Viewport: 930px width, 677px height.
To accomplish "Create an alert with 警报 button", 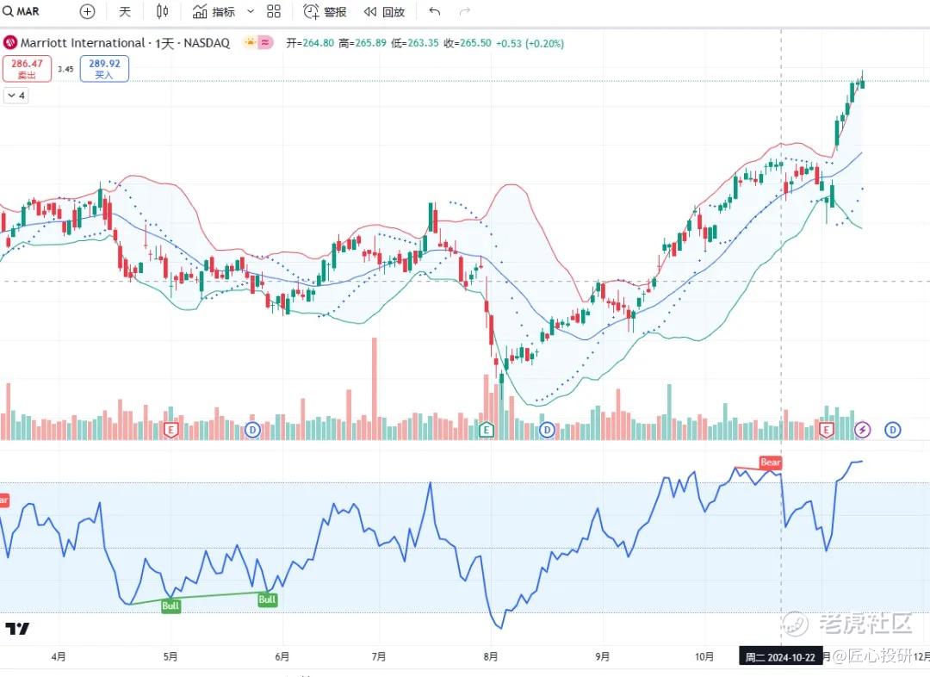I will pos(325,11).
